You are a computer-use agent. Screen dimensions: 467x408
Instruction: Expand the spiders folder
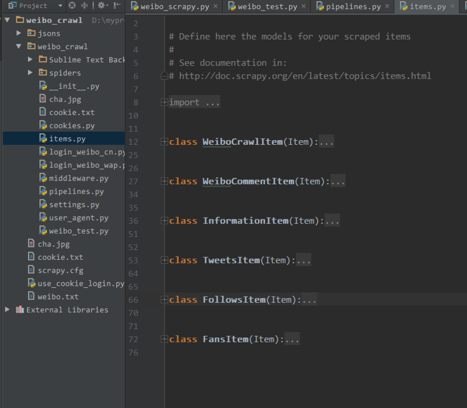pyautogui.click(x=30, y=72)
